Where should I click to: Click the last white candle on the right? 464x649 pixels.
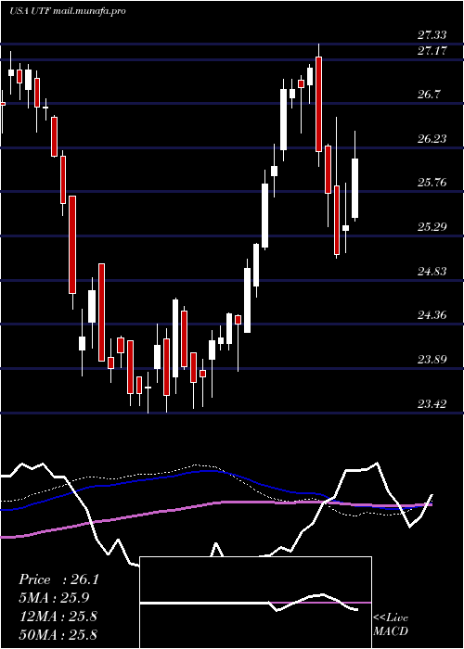[355, 188]
